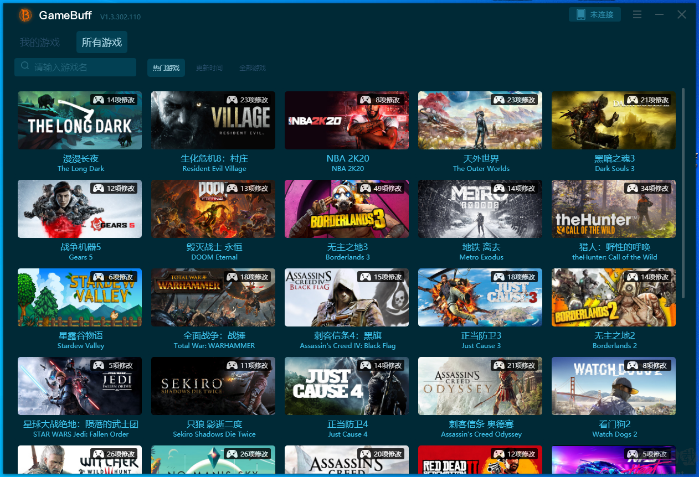Click the 未连接 connection button
The width and height of the screenshot is (699, 477).
point(595,14)
